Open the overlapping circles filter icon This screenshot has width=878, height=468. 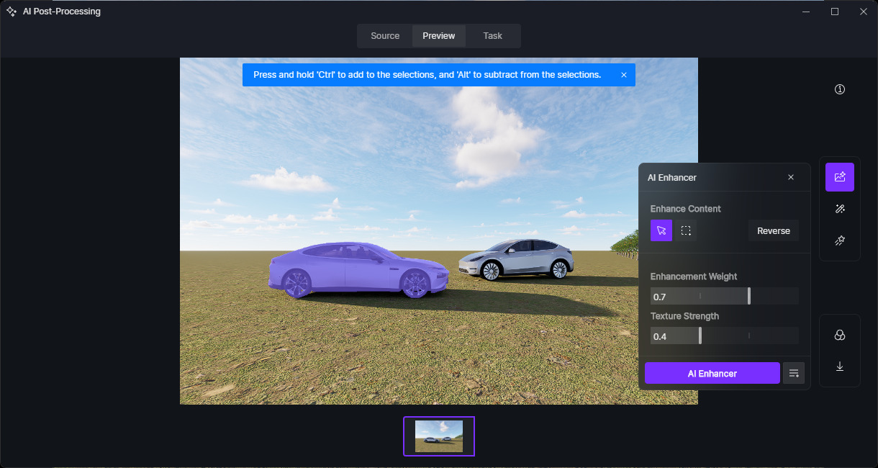[839, 335]
